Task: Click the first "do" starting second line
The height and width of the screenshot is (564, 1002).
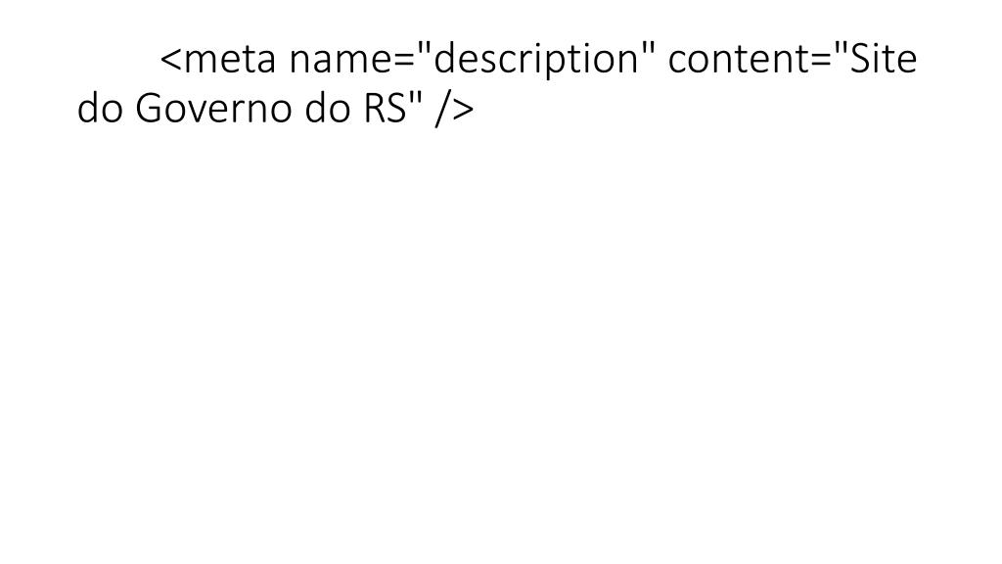Action: [x=100, y=108]
